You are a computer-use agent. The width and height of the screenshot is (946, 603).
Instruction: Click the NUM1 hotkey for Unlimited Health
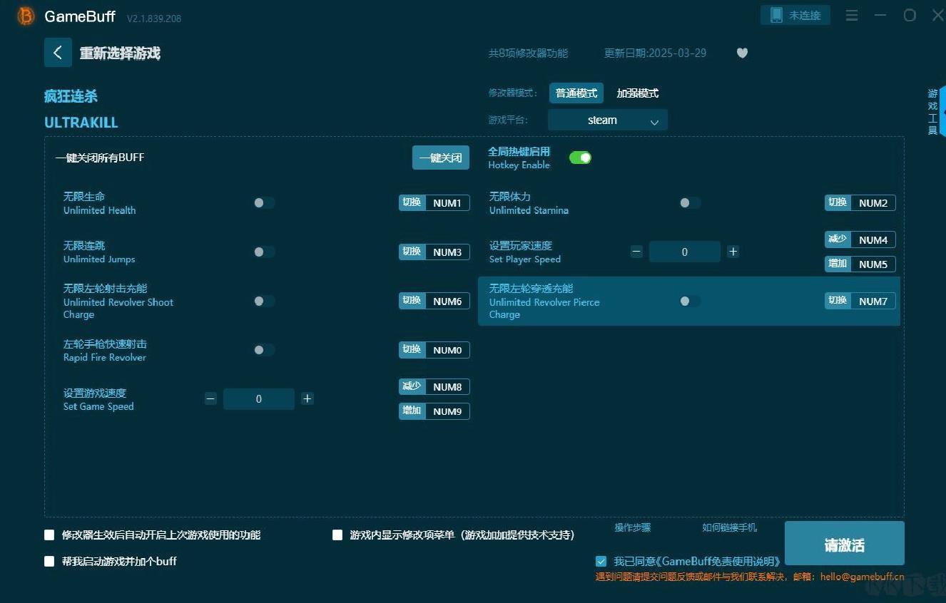(447, 203)
